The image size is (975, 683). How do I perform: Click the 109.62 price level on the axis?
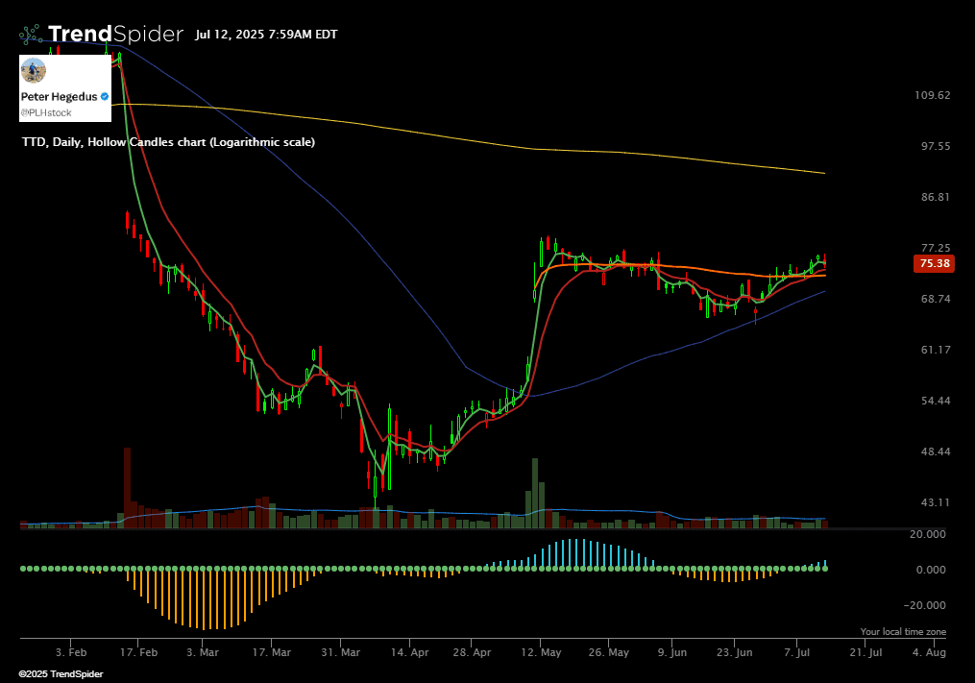point(933,95)
